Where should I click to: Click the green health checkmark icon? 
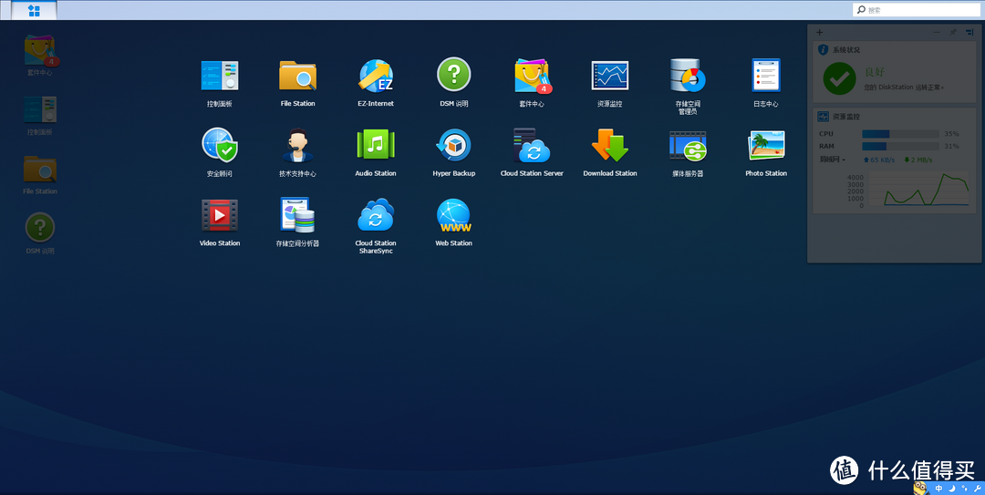[x=839, y=78]
